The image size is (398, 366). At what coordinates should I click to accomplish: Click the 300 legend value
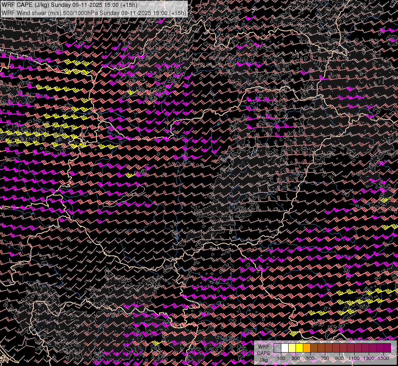tap(296, 358)
